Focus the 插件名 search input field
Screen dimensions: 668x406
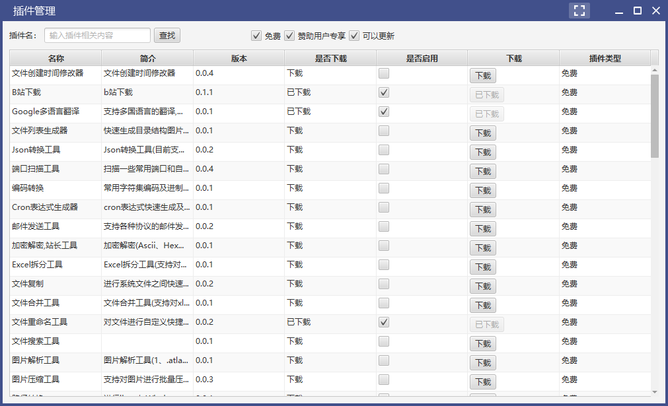pyautogui.click(x=97, y=36)
